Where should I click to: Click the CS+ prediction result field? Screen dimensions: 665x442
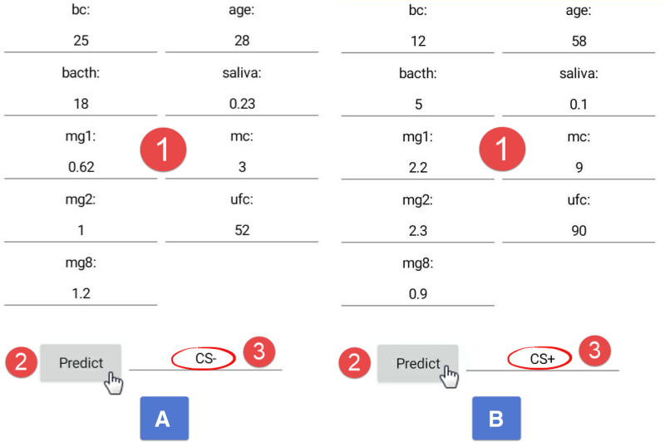(x=543, y=359)
